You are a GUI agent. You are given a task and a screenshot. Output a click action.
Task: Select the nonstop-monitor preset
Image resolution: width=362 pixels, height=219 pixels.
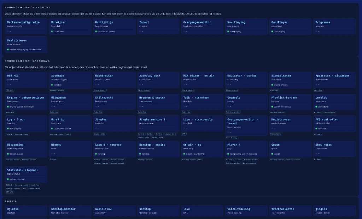(70, 211)
